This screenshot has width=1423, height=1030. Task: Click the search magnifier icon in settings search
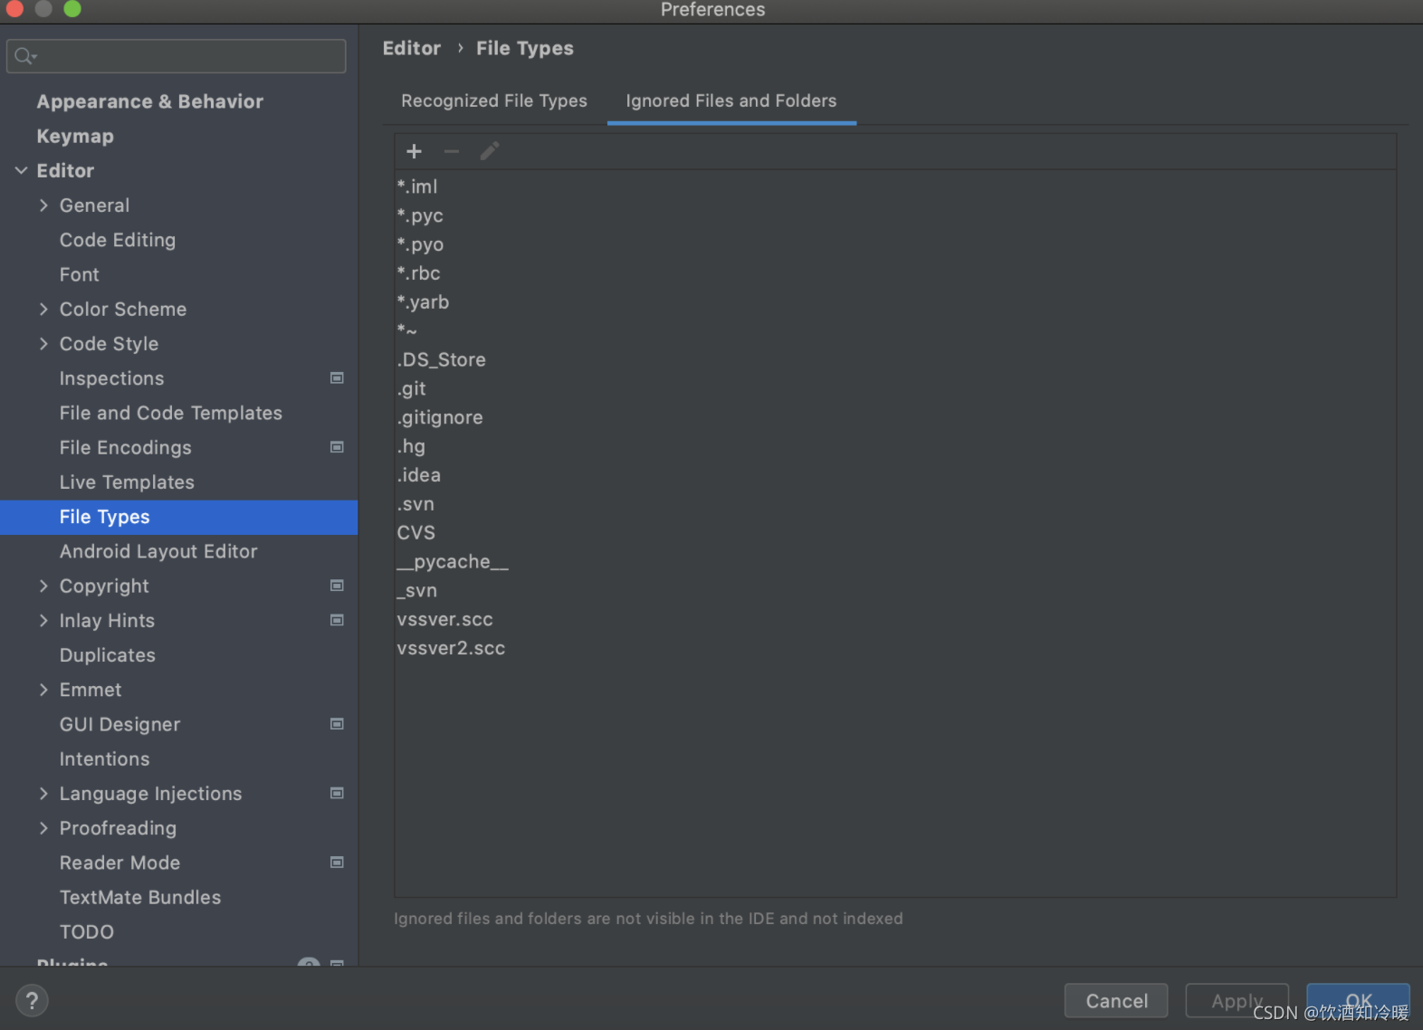pos(25,56)
